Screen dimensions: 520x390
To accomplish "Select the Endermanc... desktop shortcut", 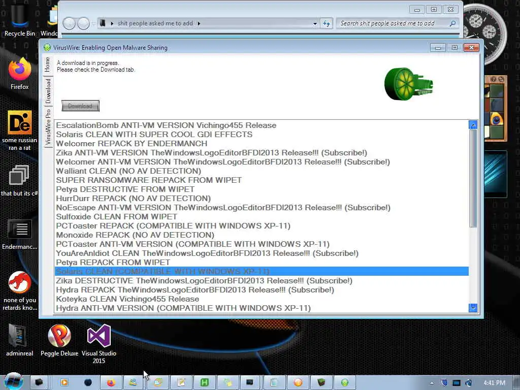I will coord(20,235).
